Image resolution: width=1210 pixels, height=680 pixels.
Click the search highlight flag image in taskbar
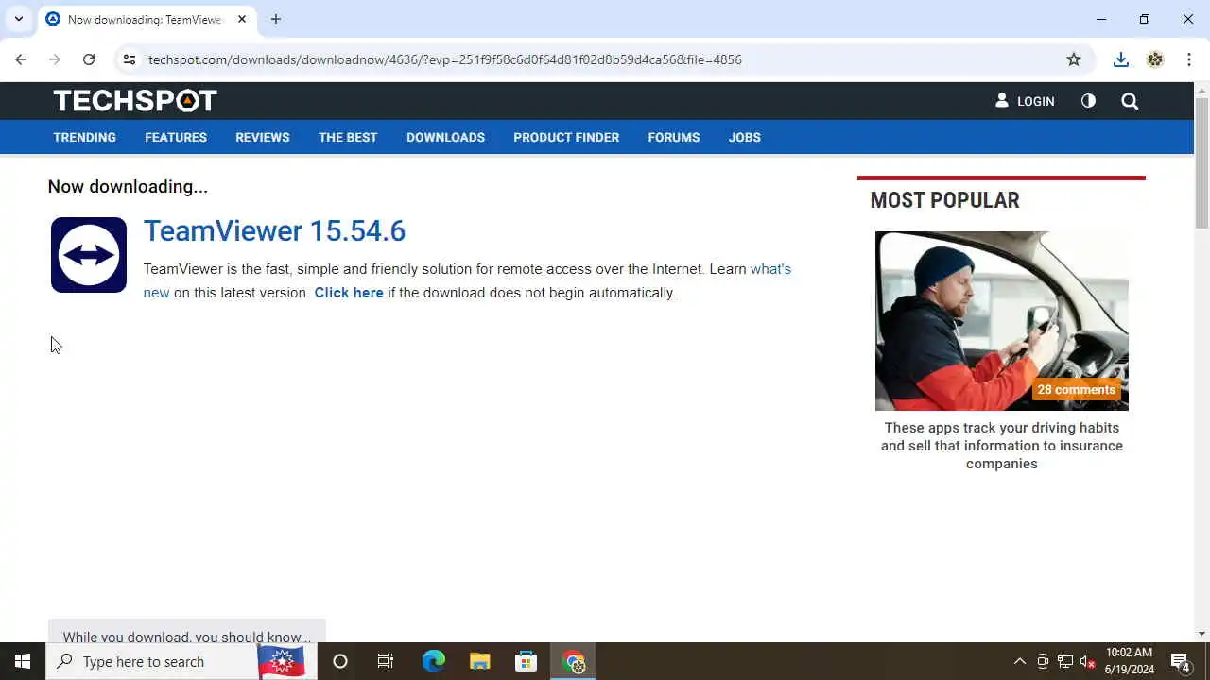(282, 661)
